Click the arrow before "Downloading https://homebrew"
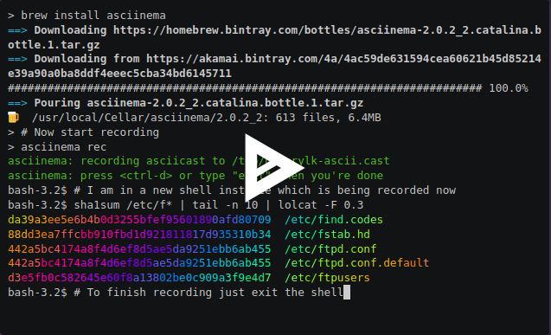Image resolution: width=551 pixels, height=335 pixels. 17,30
